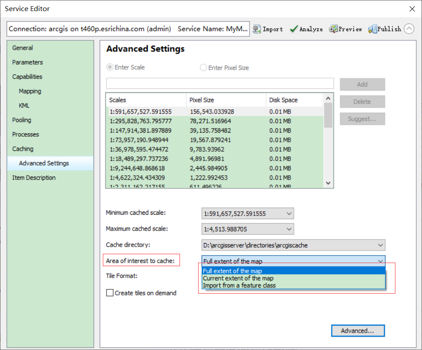Open the Parameters section
This screenshot has width=422, height=350.
click(27, 62)
